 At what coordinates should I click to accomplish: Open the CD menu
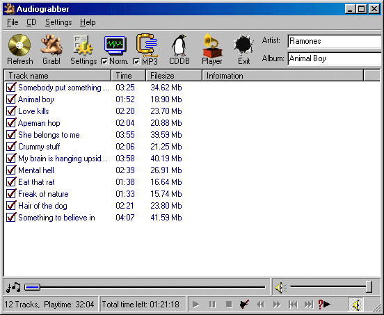point(31,22)
